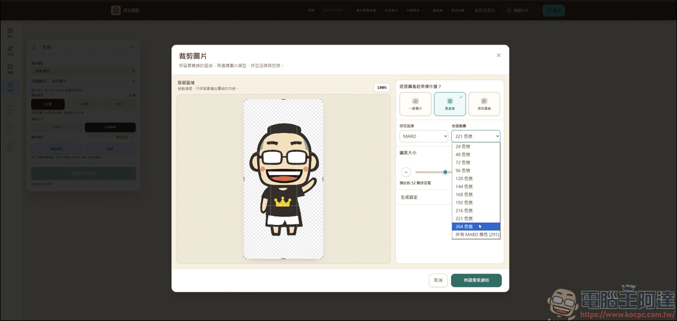Click the 工具 brush icon in sidebar

[x=10, y=51]
